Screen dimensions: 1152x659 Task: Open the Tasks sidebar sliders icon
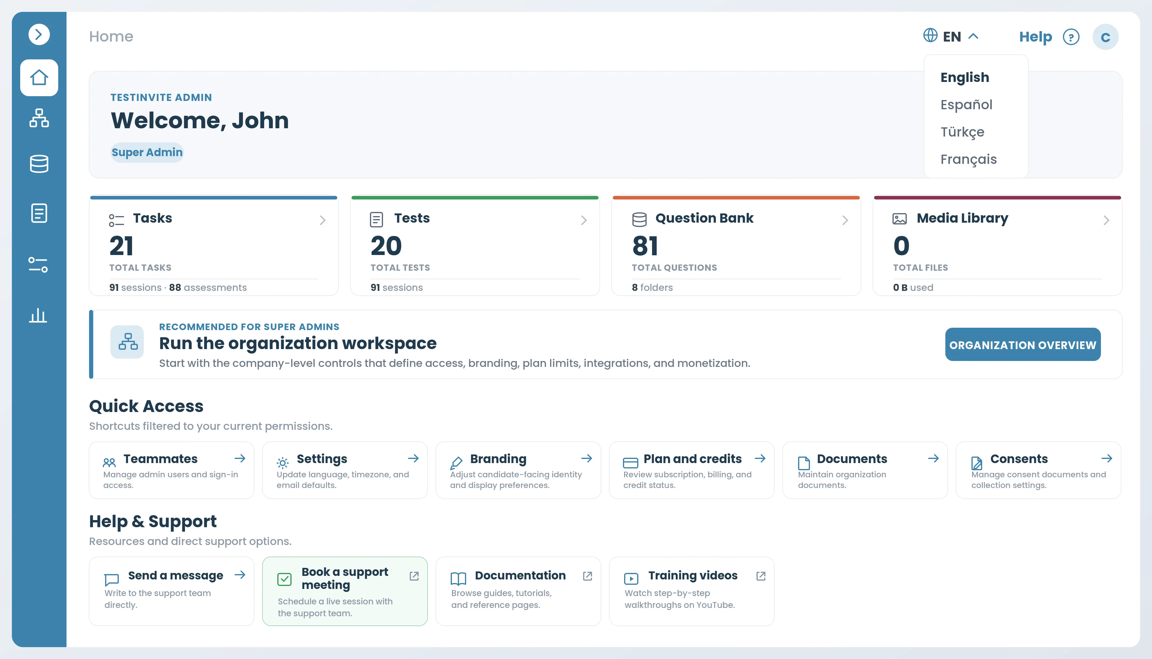[x=38, y=264]
